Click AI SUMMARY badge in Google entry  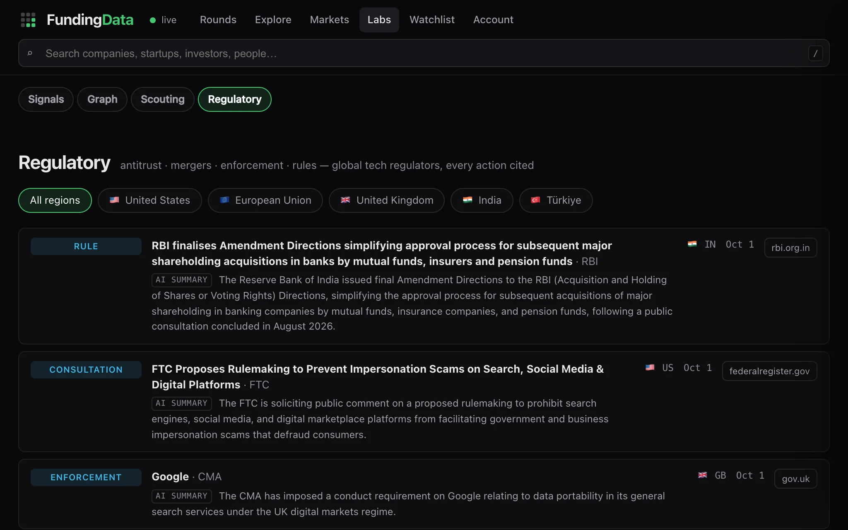(182, 496)
